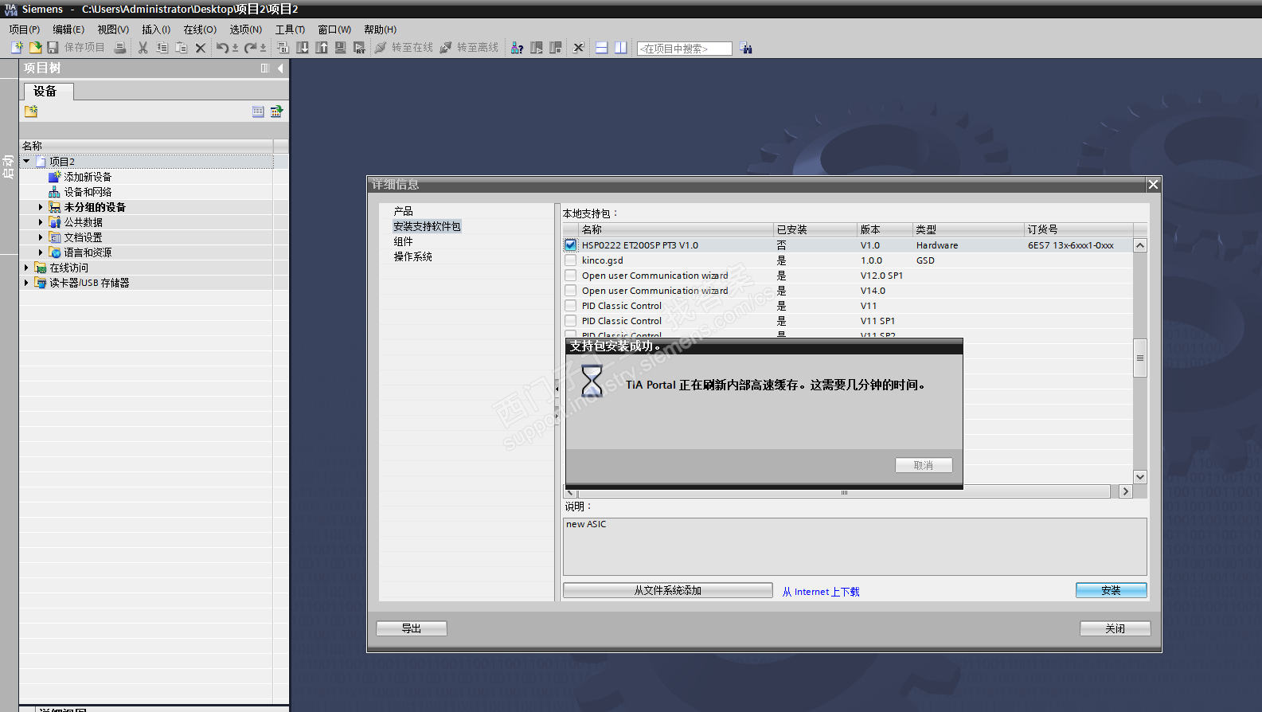Click the Copy toolbar icon
The width and height of the screenshot is (1262, 712).
(162, 48)
